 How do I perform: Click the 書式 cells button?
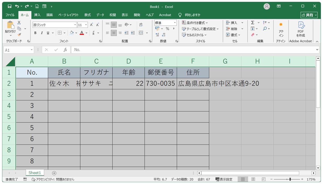click(233, 35)
